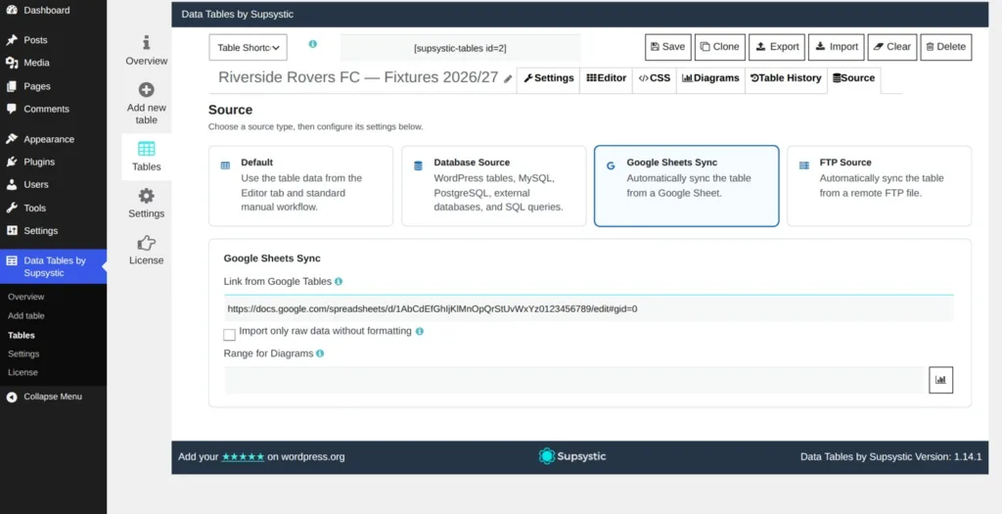Switch to the Diagrams tab
The width and height of the screenshot is (1002, 514).
710,78
